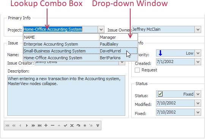
Task: Delete record with minus icon
Action: pos(52,126)
